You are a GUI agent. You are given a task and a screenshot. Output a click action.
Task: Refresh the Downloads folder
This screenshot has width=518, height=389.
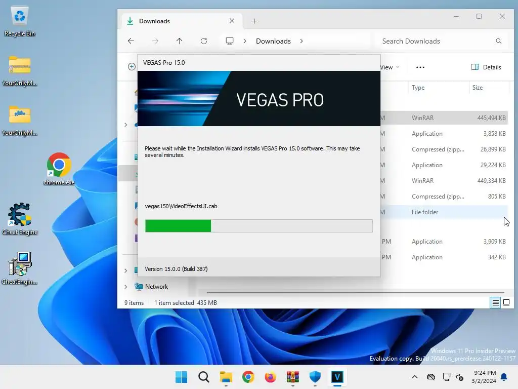pyautogui.click(x=204, y=41)
